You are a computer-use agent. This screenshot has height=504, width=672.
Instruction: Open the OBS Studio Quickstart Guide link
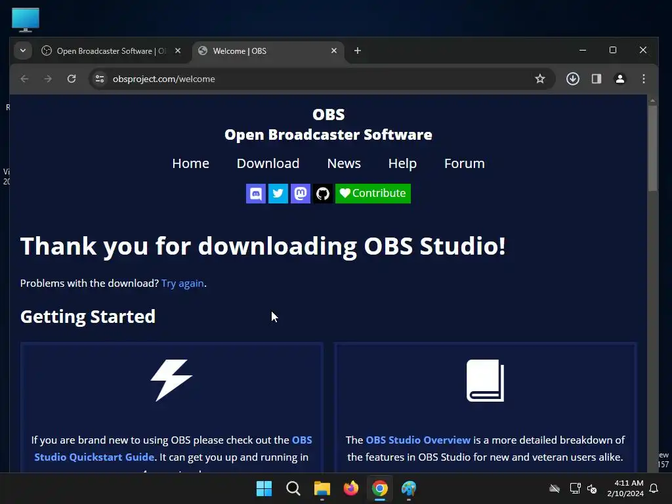173,448
